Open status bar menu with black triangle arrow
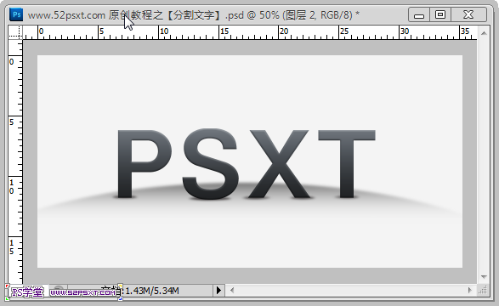499x306 pixels. pyautogui.click(x=218, y=290)
